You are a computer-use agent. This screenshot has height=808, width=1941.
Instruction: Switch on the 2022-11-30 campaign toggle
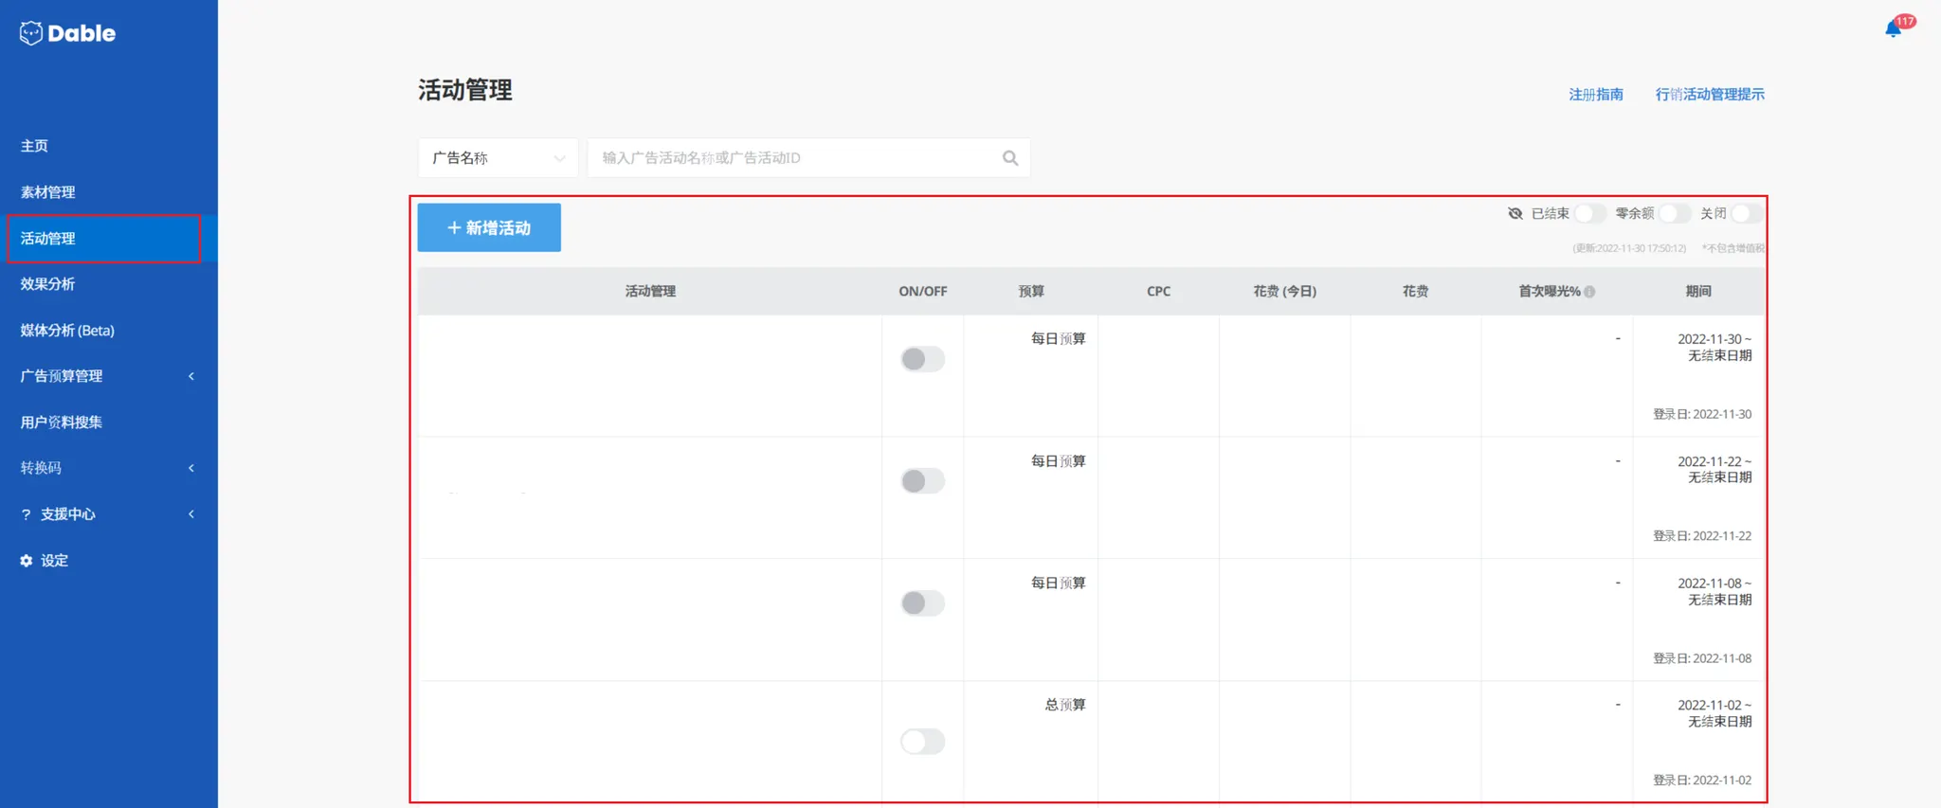922,359
